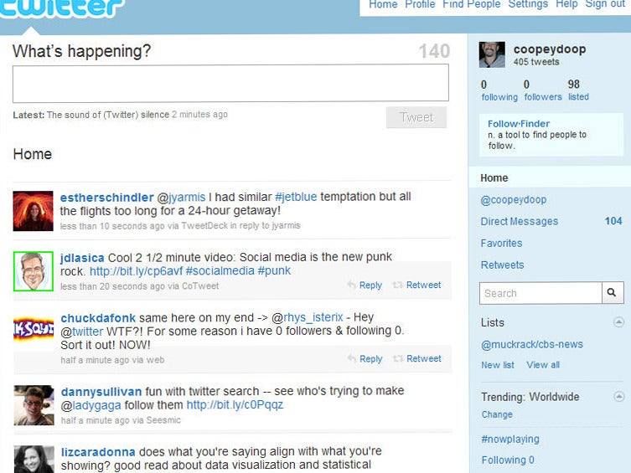The height and width of the screenshot is (473, 631).
Task: Open #nowplaying trending topic
Action: pyautogui.click(x=509, y=440)
